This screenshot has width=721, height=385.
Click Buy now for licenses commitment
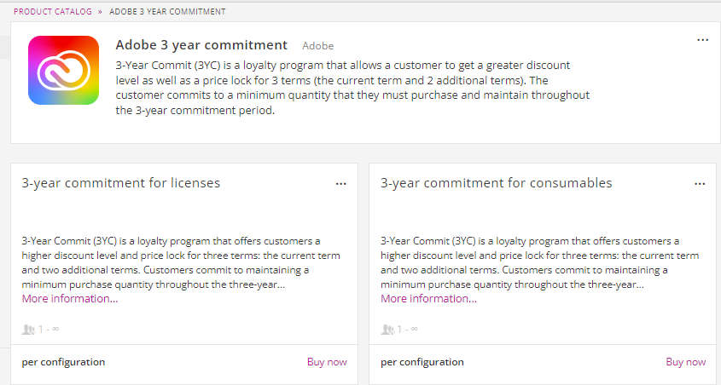click(327, 362)
